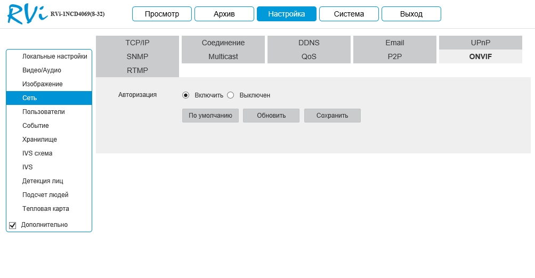Save settings with Сохранить button
This screenshot has width=535, height=278.
click(x=332, y=116)
